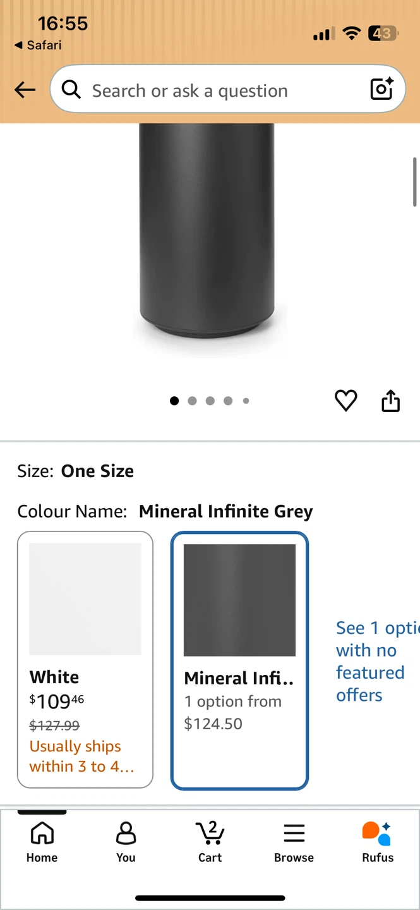420x910 pixels.
Task: Return to Safari via back link
Action: (x=38, y=45)
